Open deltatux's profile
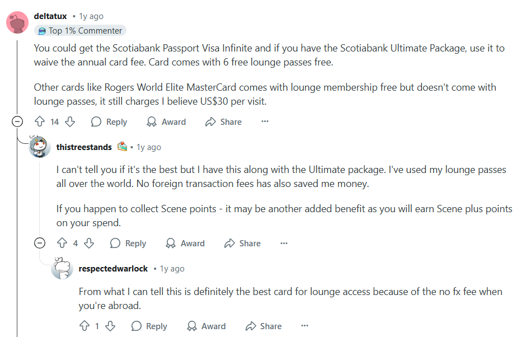 [50, 16]
